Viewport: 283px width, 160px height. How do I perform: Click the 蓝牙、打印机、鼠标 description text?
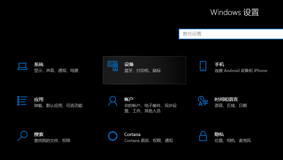pos(143,71)
